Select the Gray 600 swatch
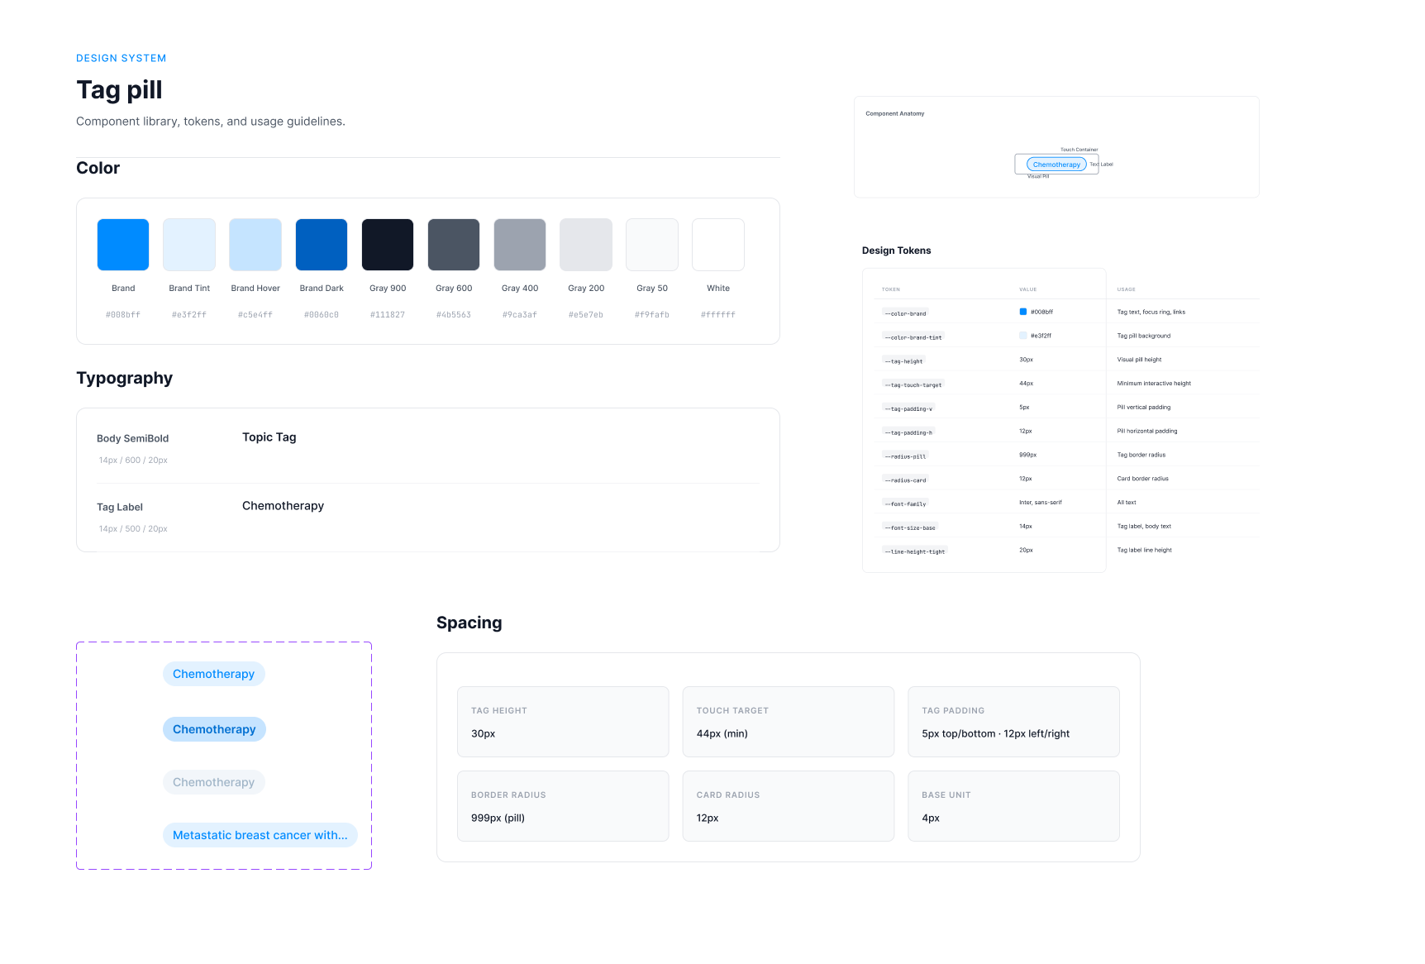This screenshot has width=1425, height=964. click(454, 245)
